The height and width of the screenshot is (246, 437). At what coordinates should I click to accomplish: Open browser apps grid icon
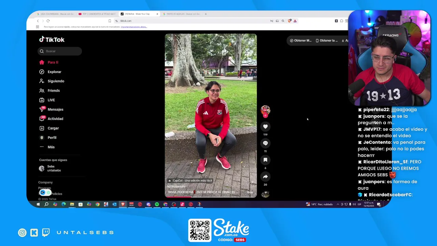point(38,27)
